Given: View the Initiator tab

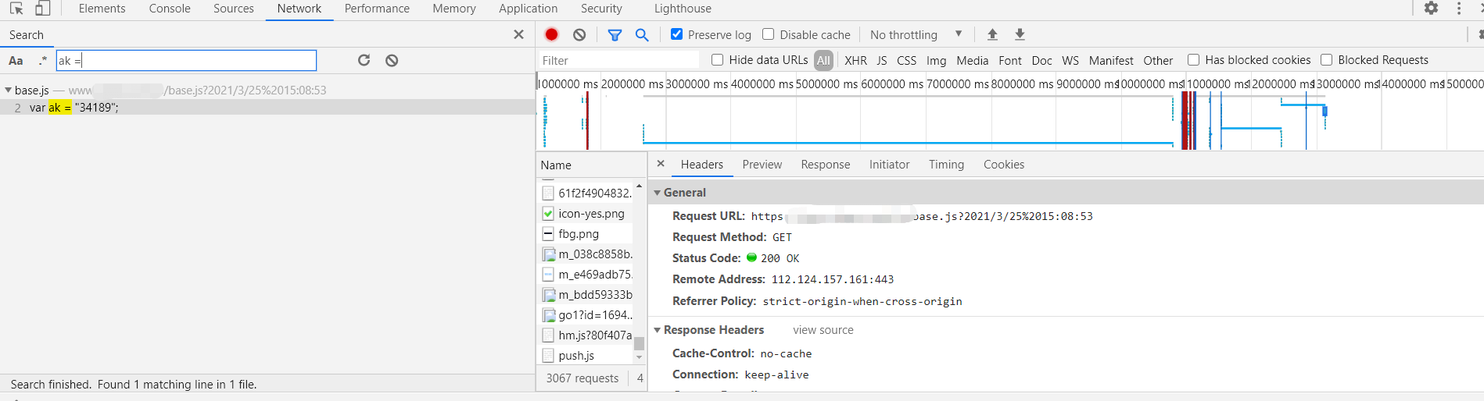Looking at the screenshot, I should pyautogui.click(x=889, y=165).
